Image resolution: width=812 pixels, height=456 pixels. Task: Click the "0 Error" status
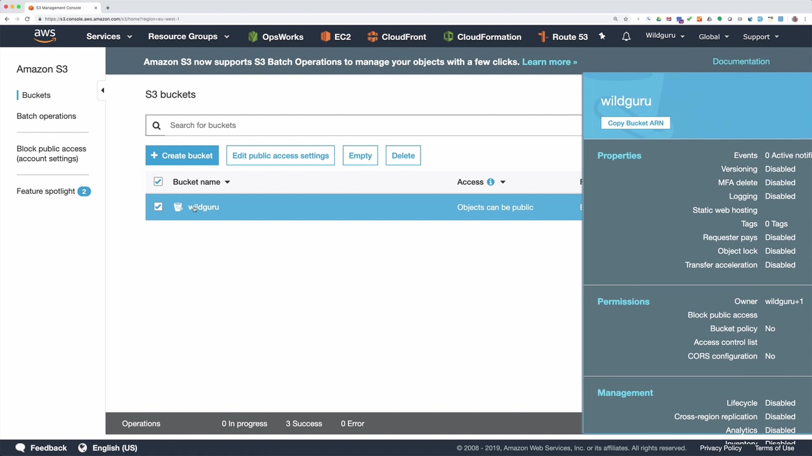353,424
